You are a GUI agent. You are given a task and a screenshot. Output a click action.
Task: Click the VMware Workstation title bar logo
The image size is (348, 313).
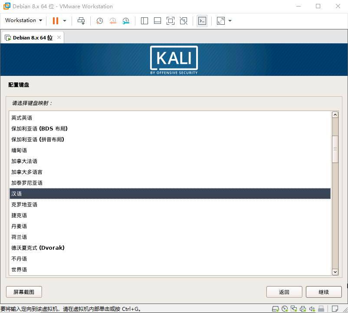pyautogui.click(x=7, y=6)
